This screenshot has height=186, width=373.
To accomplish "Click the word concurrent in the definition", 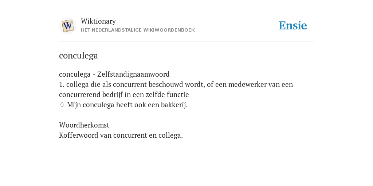I will [130, 84].
